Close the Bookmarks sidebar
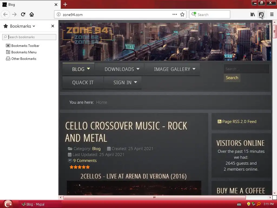 (x=53, y=26)
